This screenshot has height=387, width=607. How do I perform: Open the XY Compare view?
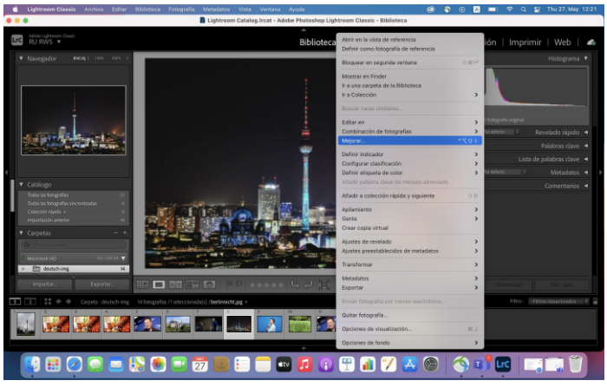click(175, 285)
